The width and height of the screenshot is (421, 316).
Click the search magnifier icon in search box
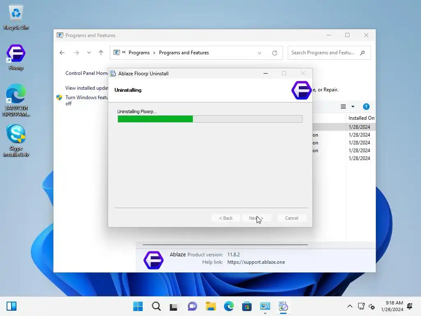[363, 53]
